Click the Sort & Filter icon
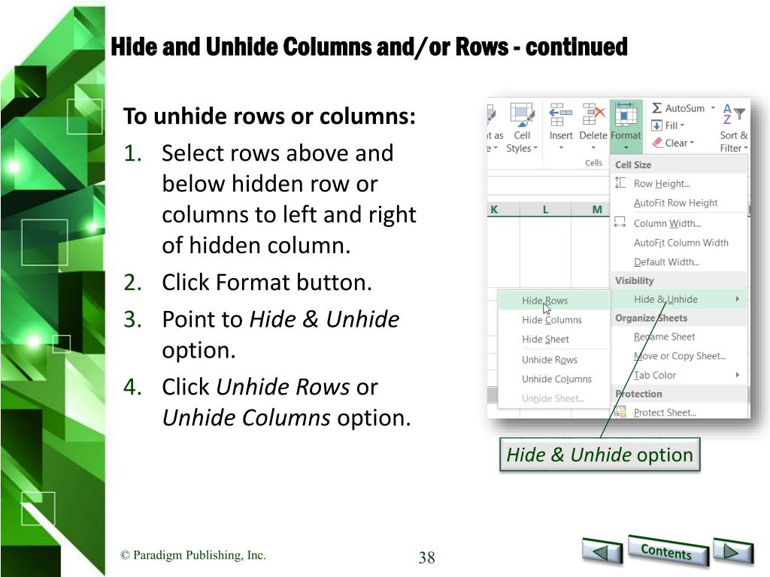Image resolution: width=770 pixels, height=577 pixels. tap(734, 114)
